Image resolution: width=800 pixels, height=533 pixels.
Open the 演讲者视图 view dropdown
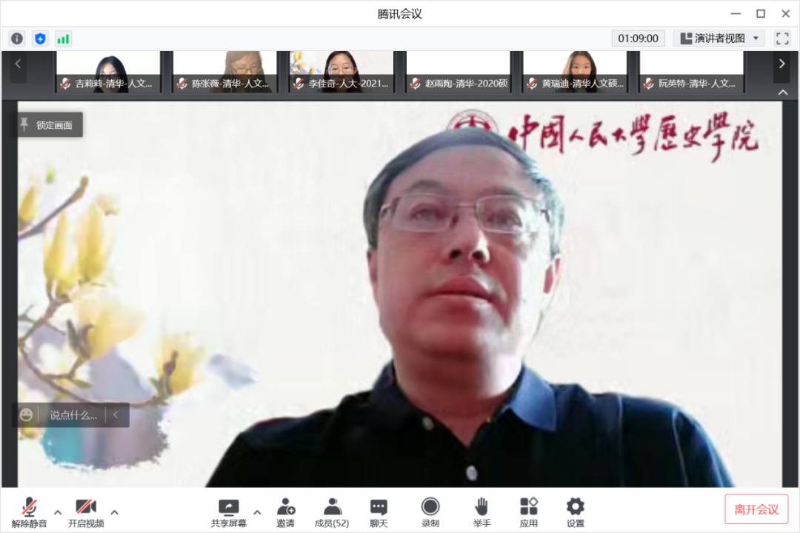coord(719,38)
